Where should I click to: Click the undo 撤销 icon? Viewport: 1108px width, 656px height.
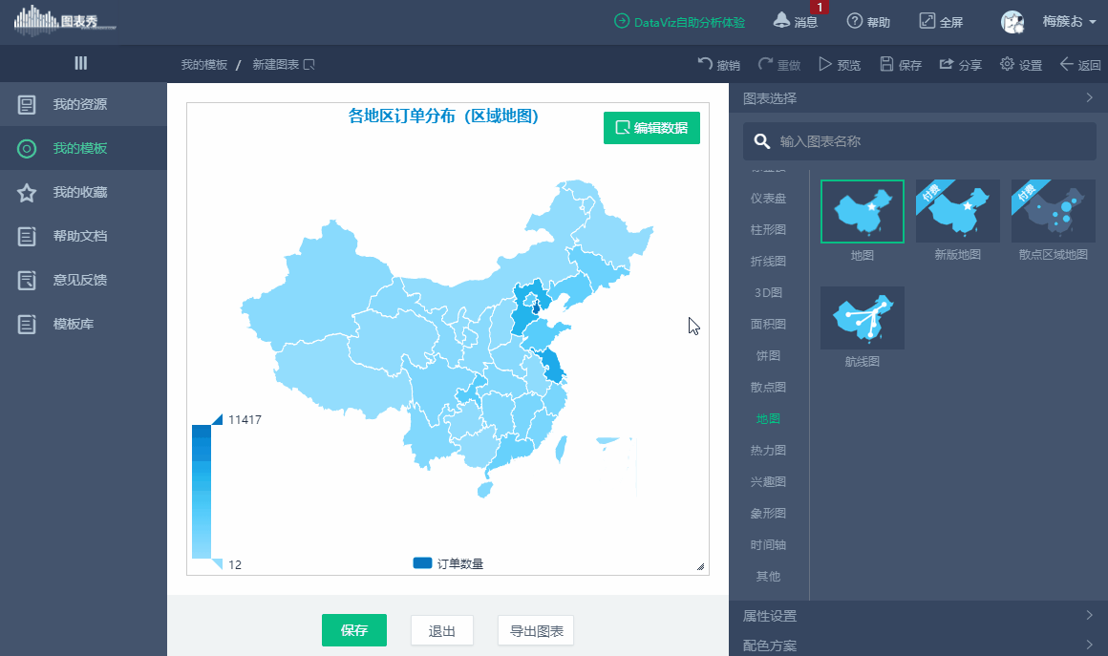tap(705, 64)
